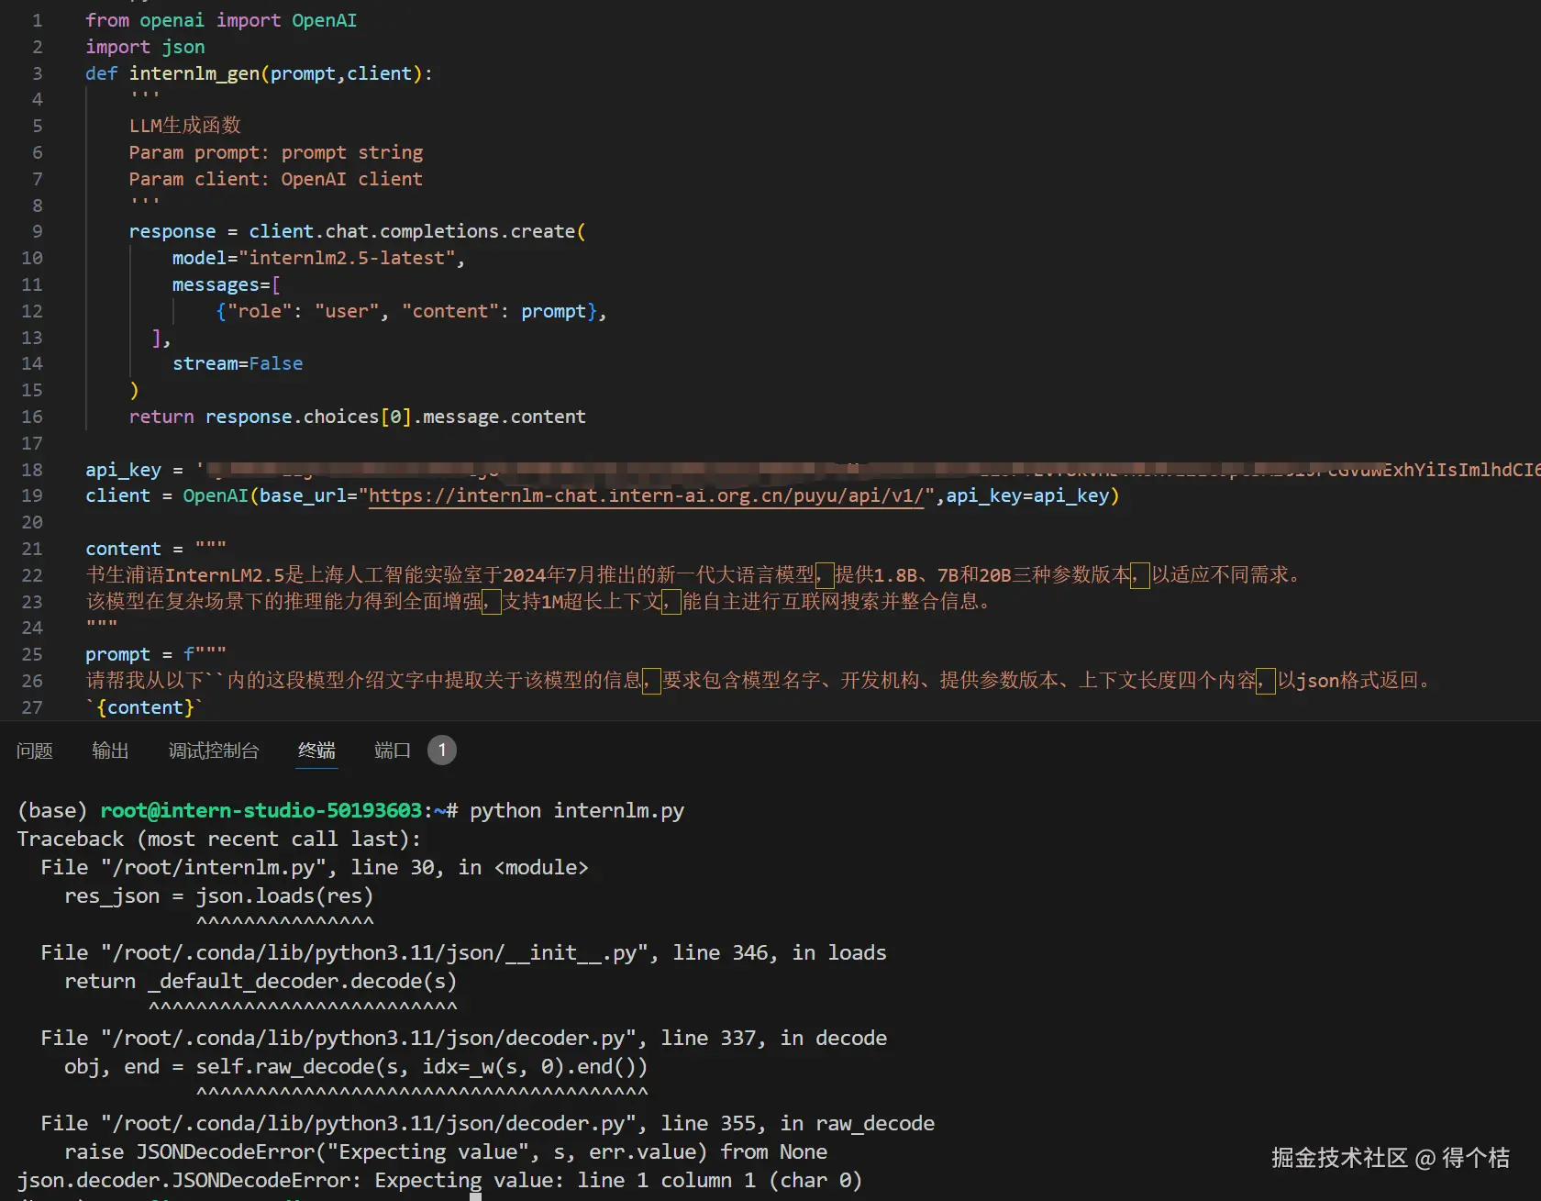The width and height of the screenshot is (1541, 1201).
Task: Click the line starting '书生浦语InternLM2.5'
Action: [x=694, y=575]
